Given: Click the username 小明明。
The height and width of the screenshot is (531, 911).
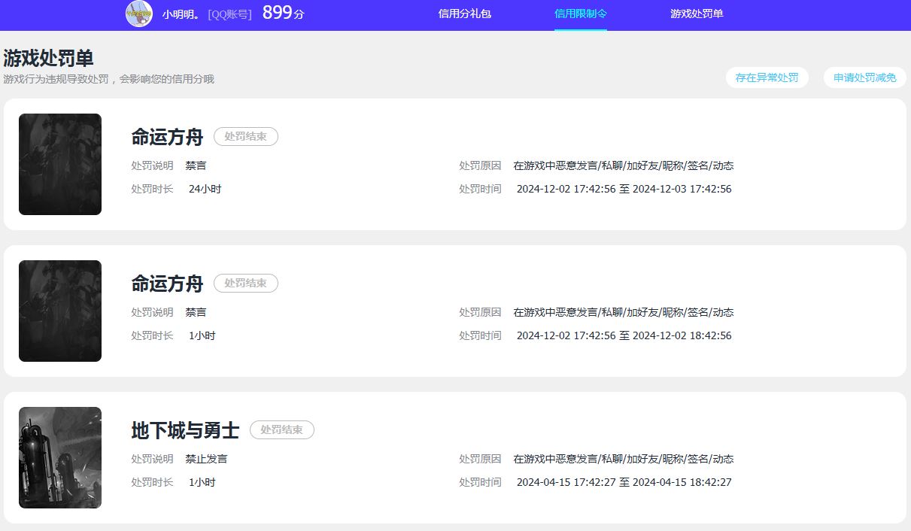Looking at the screenshot, I should tap(179, 14).
